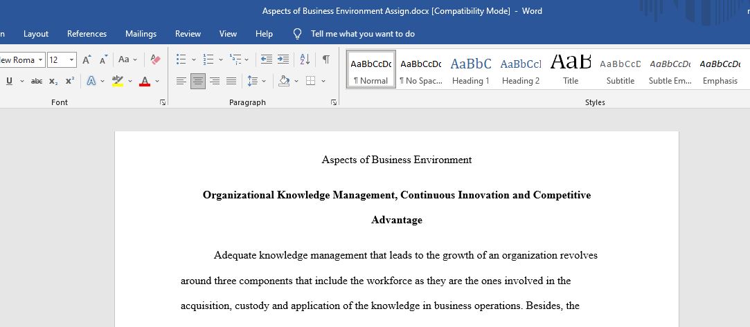750x327 pixels.
Task: Expand the text effects dropdown arrow
Action: click(102, 81)
